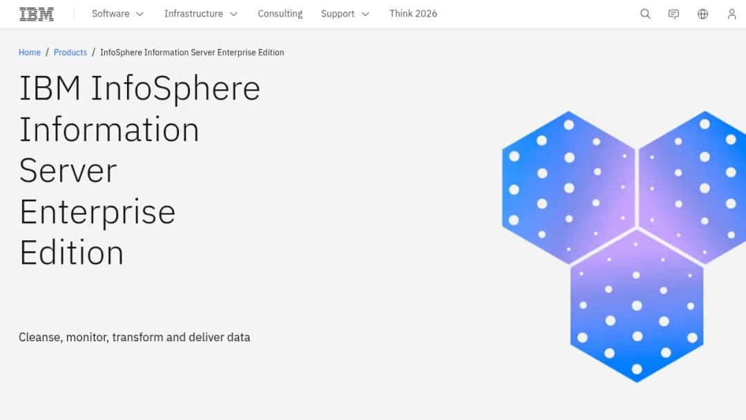Screen dimensions: 746x420
Task: Click the heading 'IBM InfoSphere Information Server Enterprise Edition'
Action: (x=140, y=170)
